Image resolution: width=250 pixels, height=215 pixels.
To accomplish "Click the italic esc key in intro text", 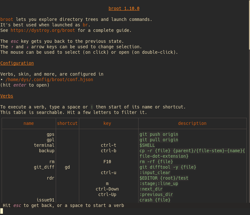I will point(14,41).
